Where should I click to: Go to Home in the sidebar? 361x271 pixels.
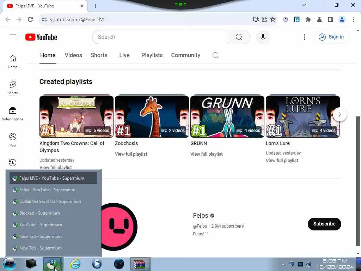click(13, 62)
